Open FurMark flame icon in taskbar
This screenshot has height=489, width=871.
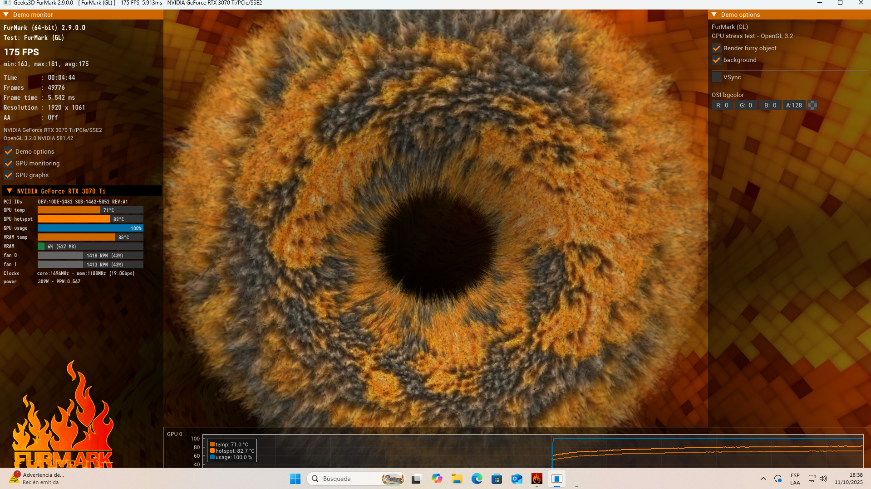tap(536, 479)
